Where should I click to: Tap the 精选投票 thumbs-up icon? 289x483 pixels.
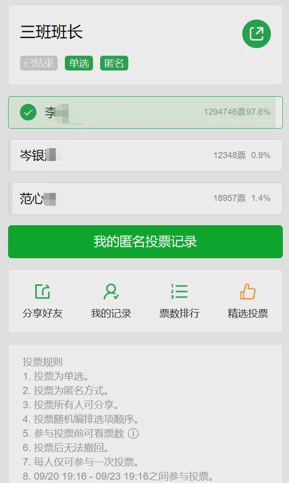pos(248,292)
